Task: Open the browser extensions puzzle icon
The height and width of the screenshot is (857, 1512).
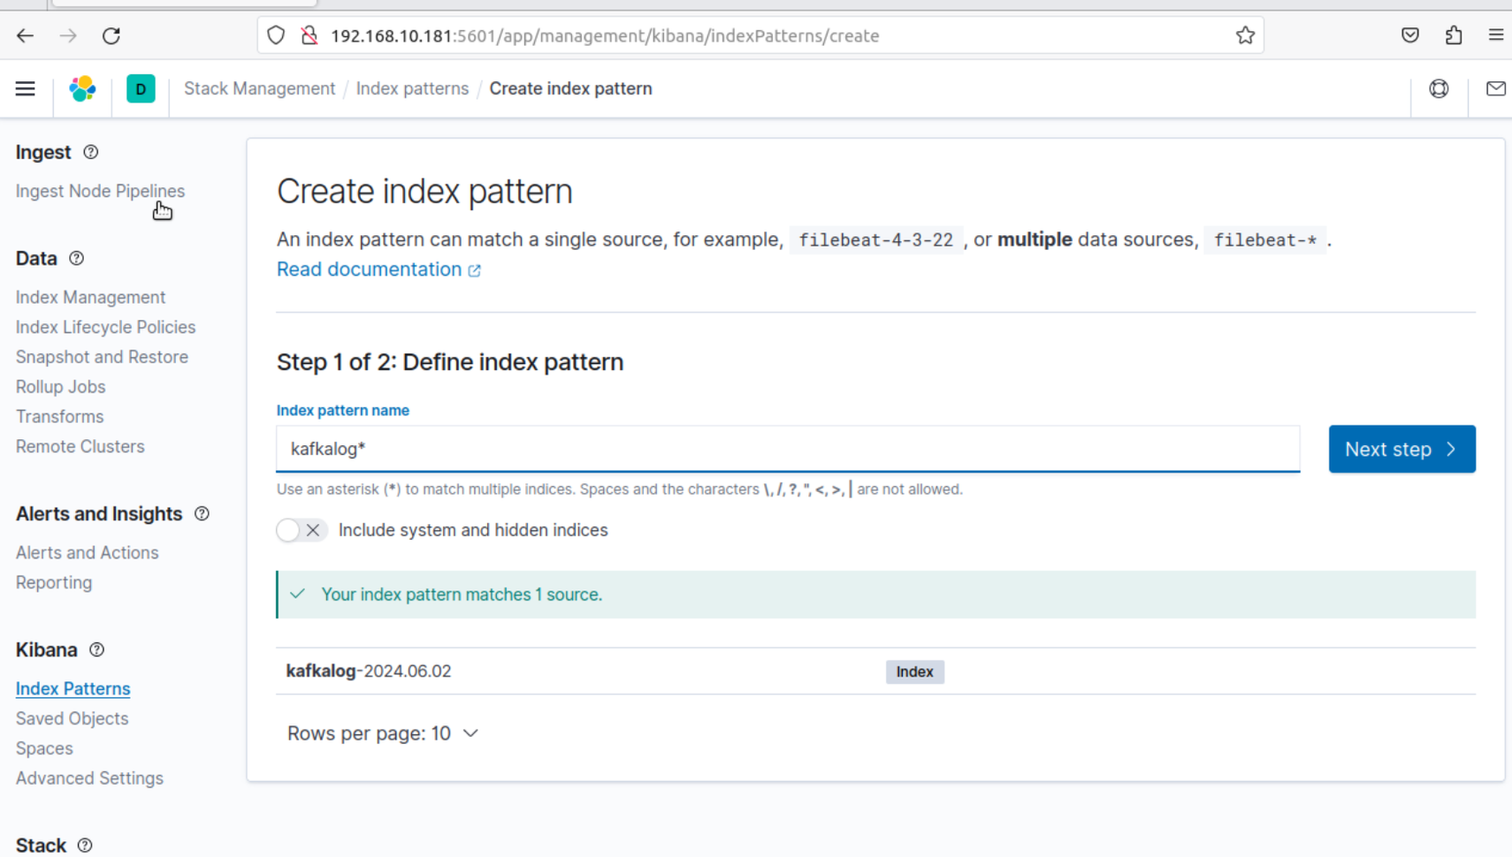Action: tap(1454, 35)
